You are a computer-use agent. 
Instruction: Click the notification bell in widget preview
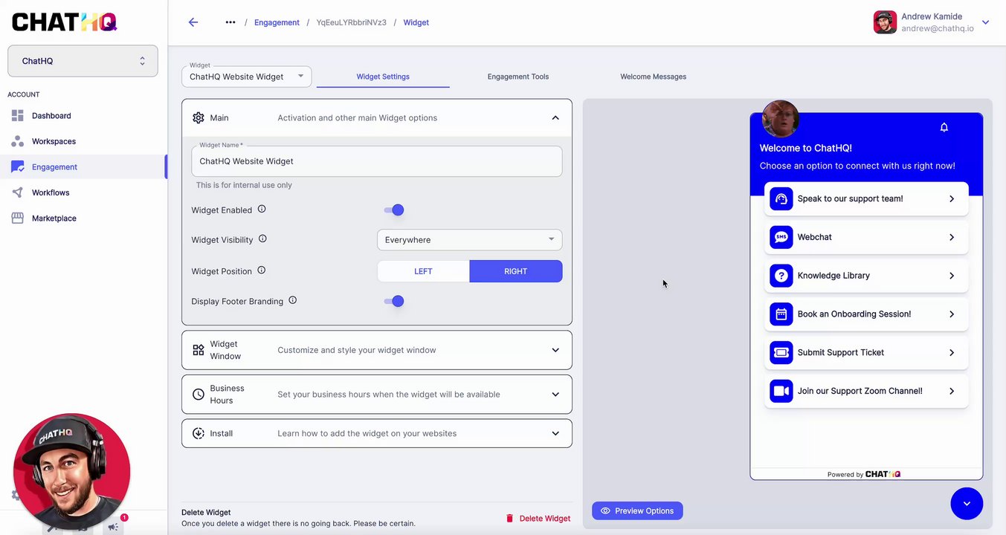tap(944, 127)
